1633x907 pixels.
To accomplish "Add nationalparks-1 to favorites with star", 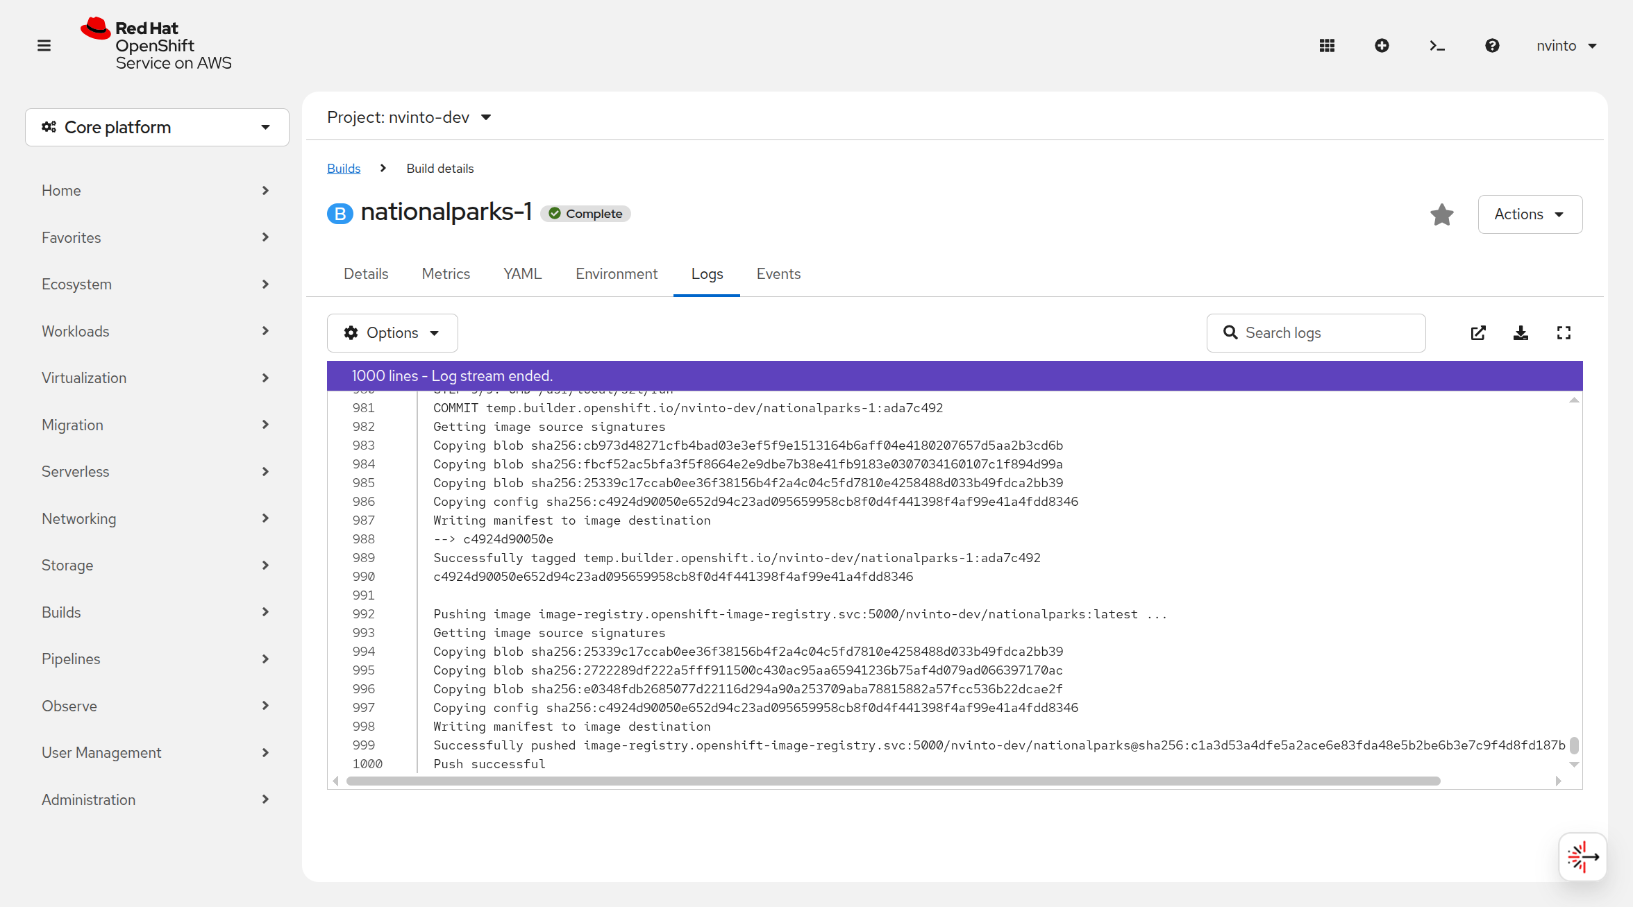I will [1442, 214].
